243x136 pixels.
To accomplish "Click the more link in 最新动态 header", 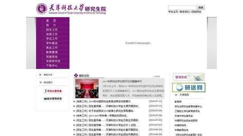I will point(156,76).
